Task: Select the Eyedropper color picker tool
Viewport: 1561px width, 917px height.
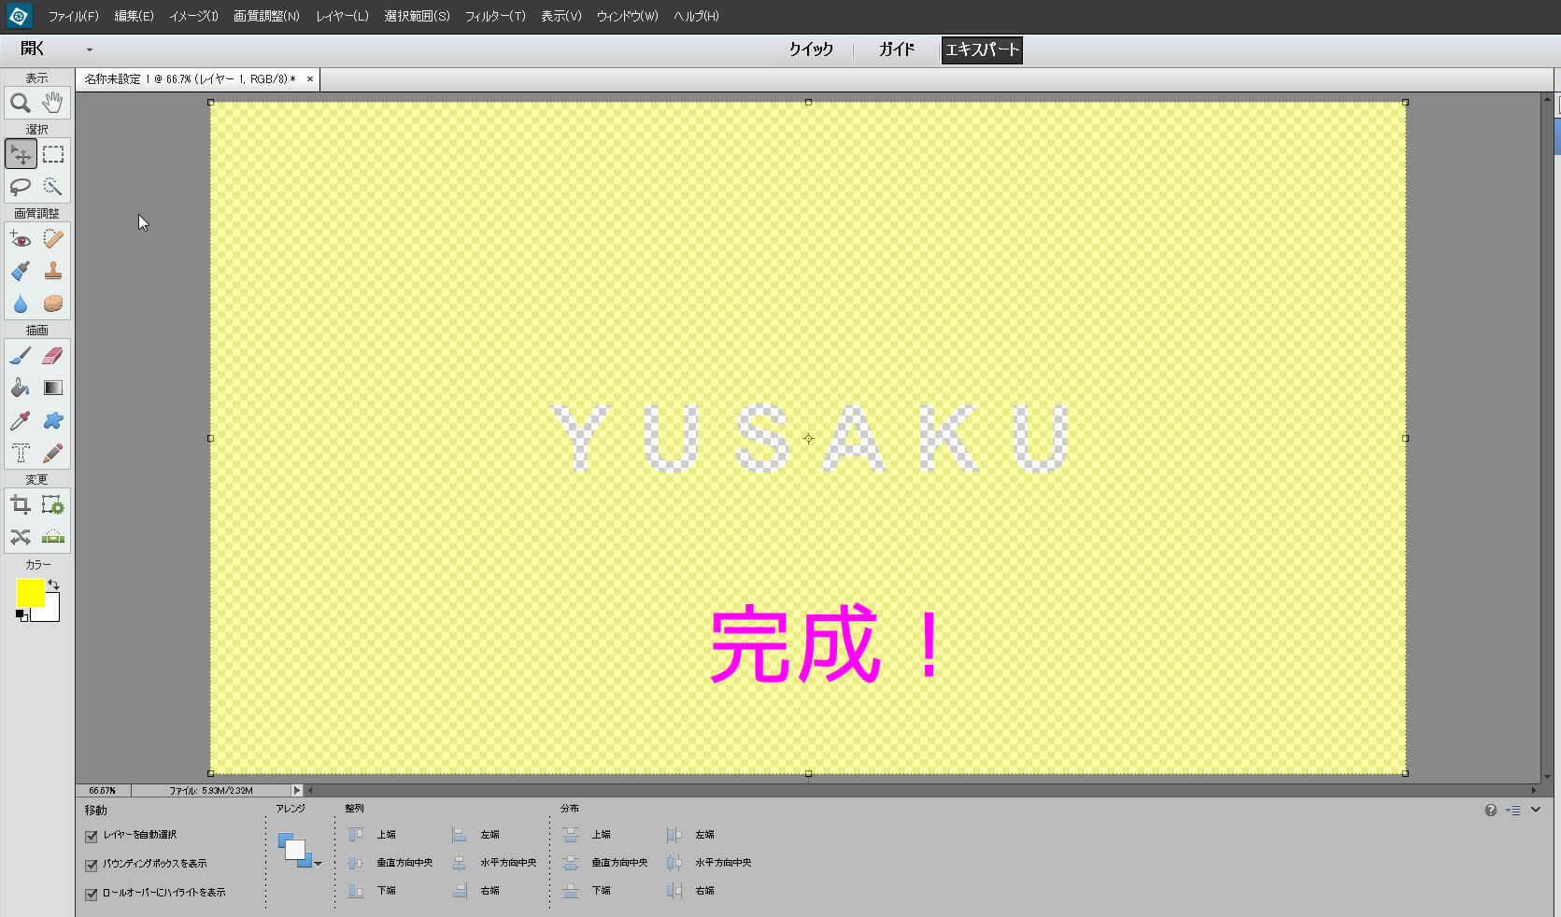Action: pyautogui.click(x=21, y=421)
